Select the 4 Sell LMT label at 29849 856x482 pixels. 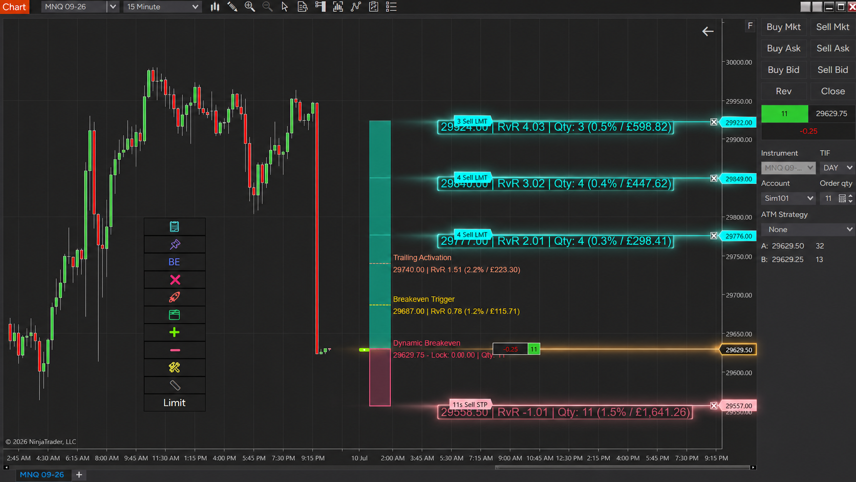(472, 178)
